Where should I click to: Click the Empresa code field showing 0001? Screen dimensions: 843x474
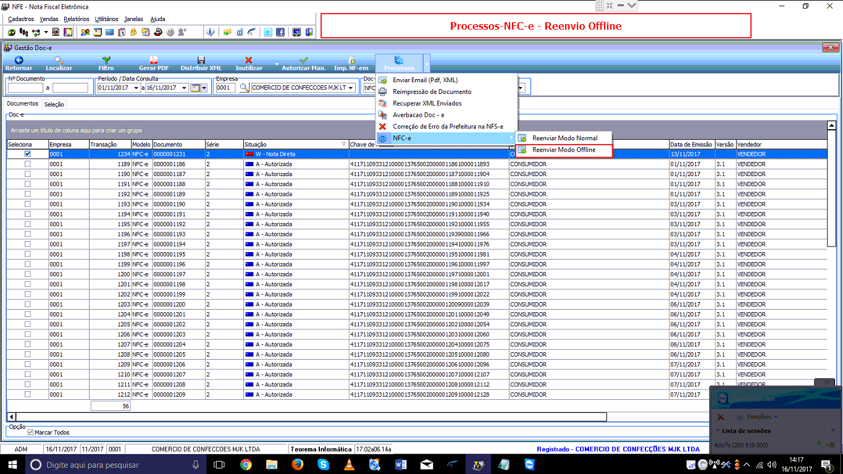(226, 88)
